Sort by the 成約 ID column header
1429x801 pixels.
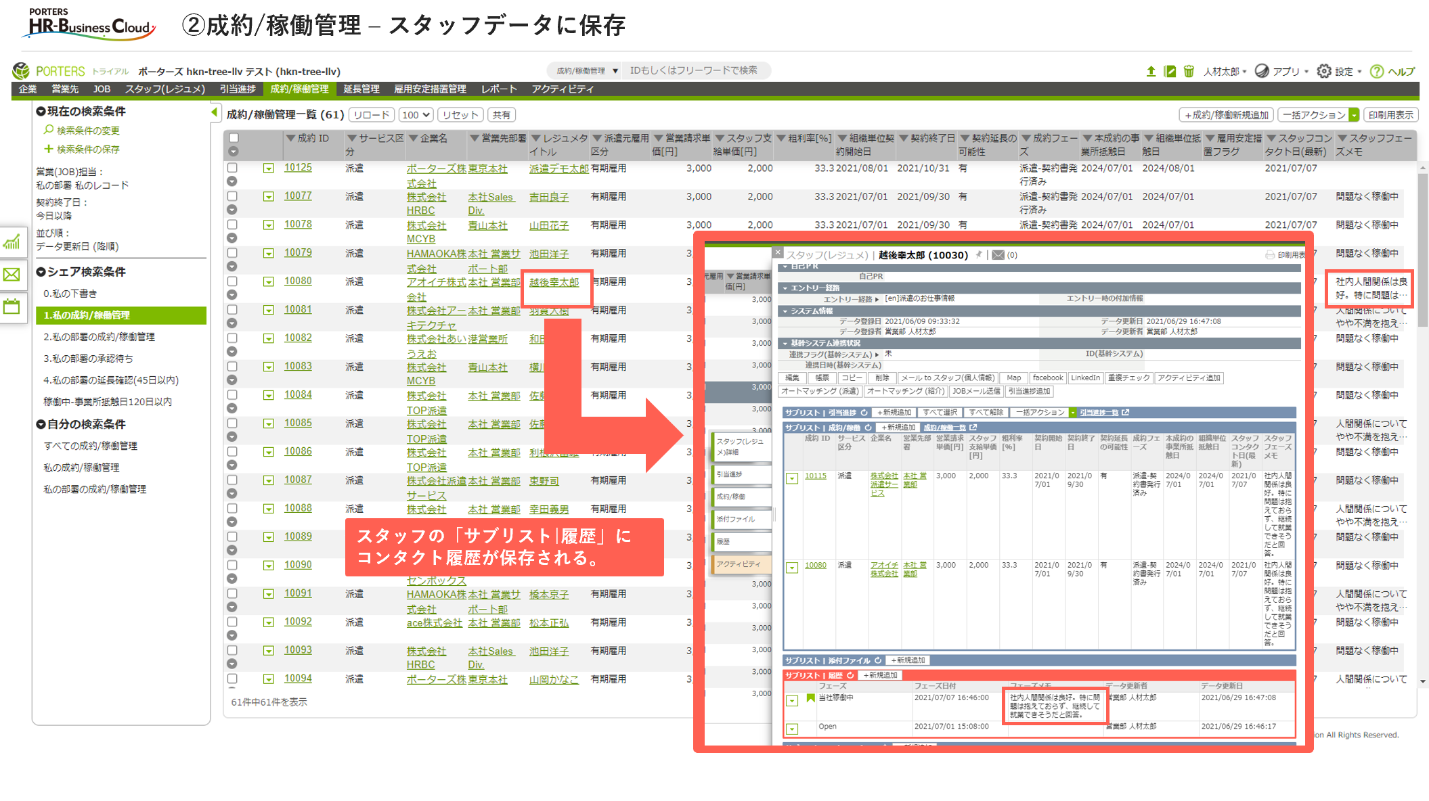[x=313, y=138]
